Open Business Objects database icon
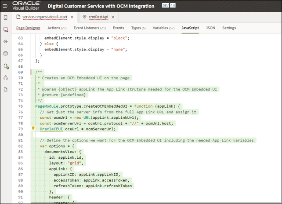 6,53
